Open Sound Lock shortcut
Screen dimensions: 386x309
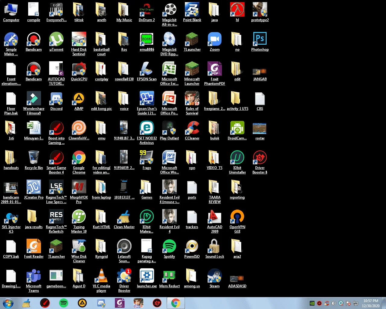[x=215, y=249]
